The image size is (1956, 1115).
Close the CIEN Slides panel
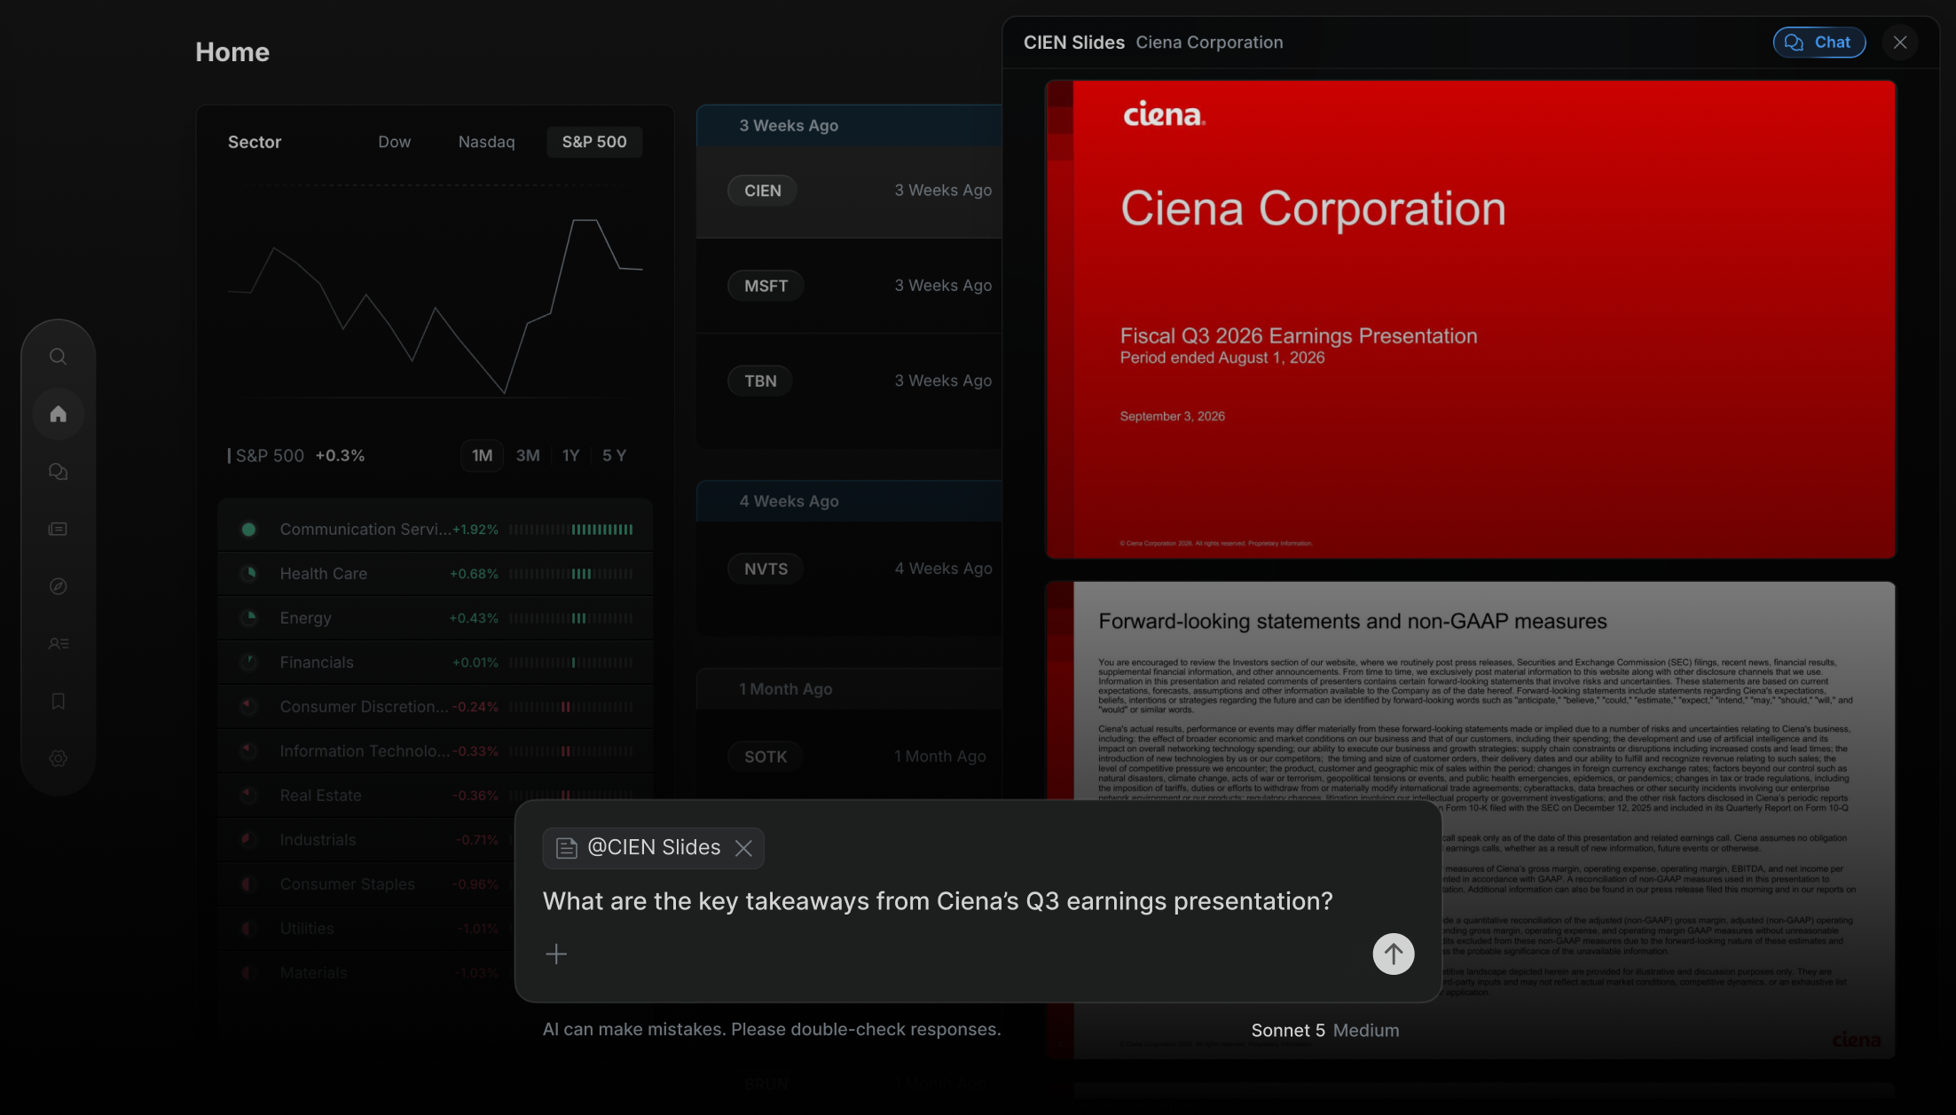tap(1899, 43)
